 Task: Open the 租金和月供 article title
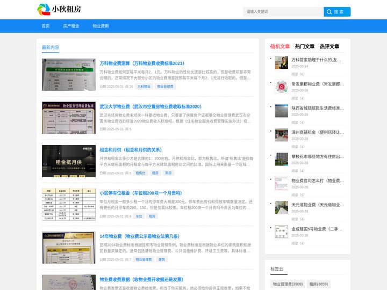point(131,150)
